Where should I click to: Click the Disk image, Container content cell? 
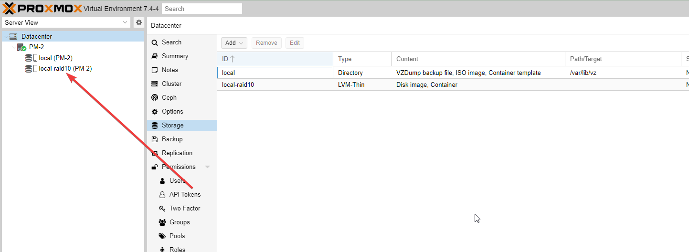click(478, 84)
